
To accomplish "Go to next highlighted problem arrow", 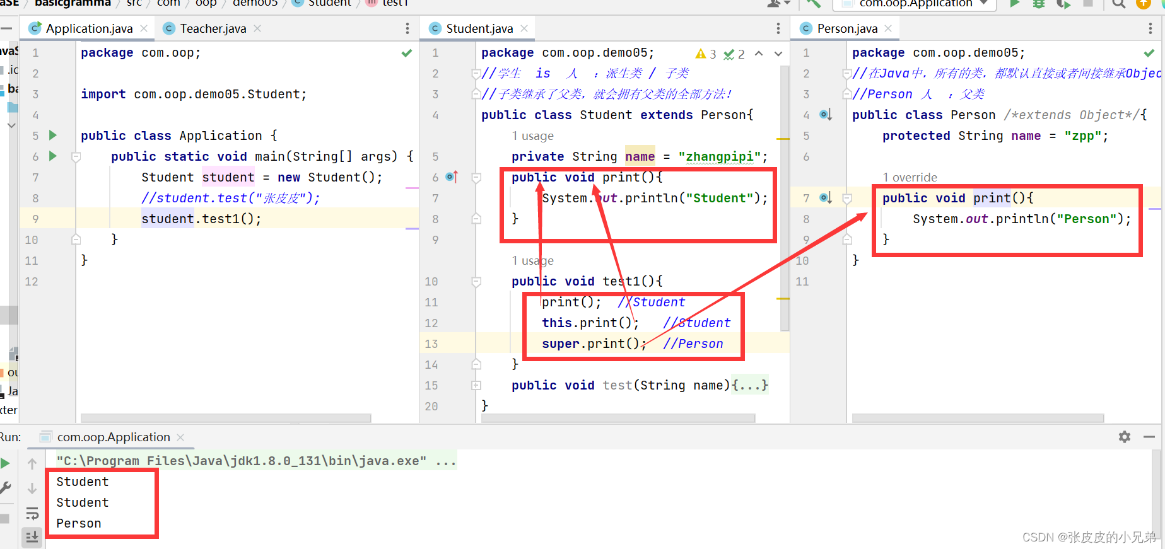I will pos(778,54).
